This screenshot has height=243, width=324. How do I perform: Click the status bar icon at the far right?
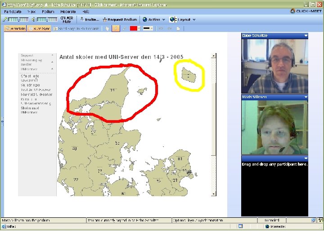320,220
